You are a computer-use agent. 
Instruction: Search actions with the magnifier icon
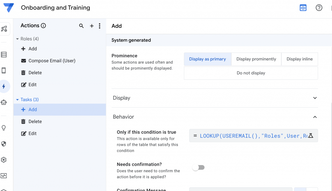[x=81, y=26]
